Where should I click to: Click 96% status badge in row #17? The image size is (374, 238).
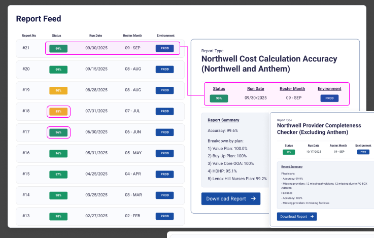[58, 132]
